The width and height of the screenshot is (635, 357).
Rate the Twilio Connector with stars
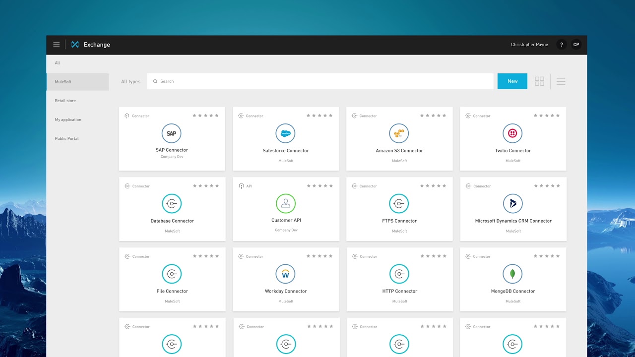[x=547, y=116]
